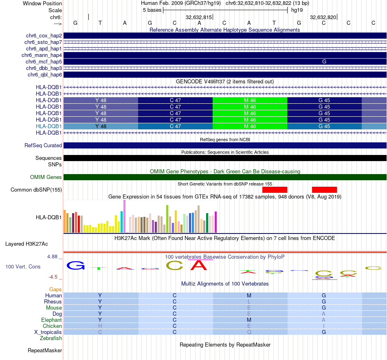
Task: Select the chr6_apd_hap1 alignment label
Action: (44, 48)
